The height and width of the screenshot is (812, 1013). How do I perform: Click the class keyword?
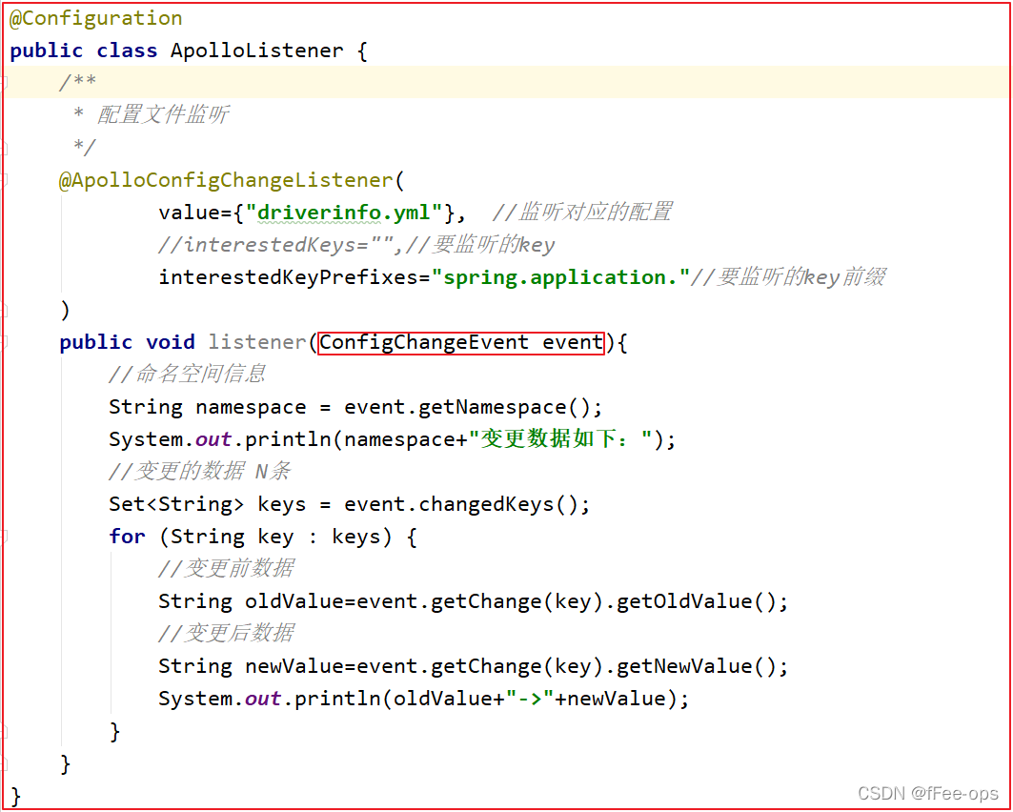pos(128,51)
